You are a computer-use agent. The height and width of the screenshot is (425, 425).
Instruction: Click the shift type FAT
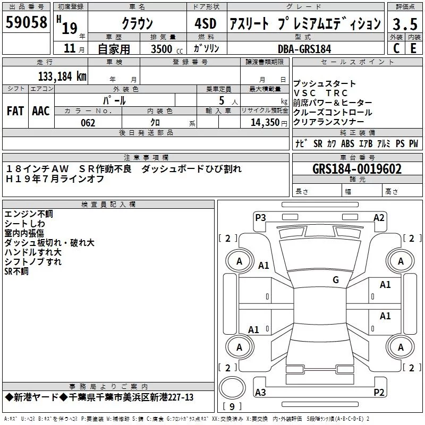pos(15,111)
